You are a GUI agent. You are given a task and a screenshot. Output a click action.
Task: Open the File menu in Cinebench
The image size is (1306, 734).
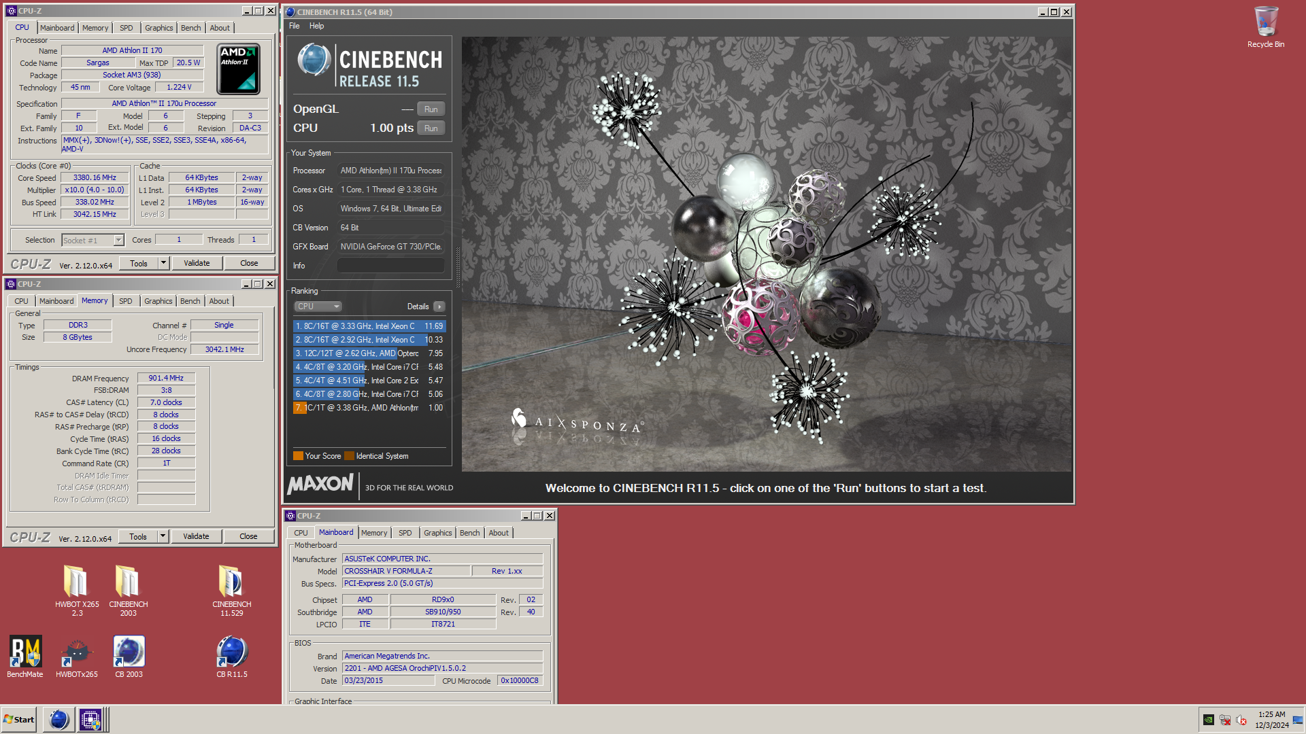[294, 26]
